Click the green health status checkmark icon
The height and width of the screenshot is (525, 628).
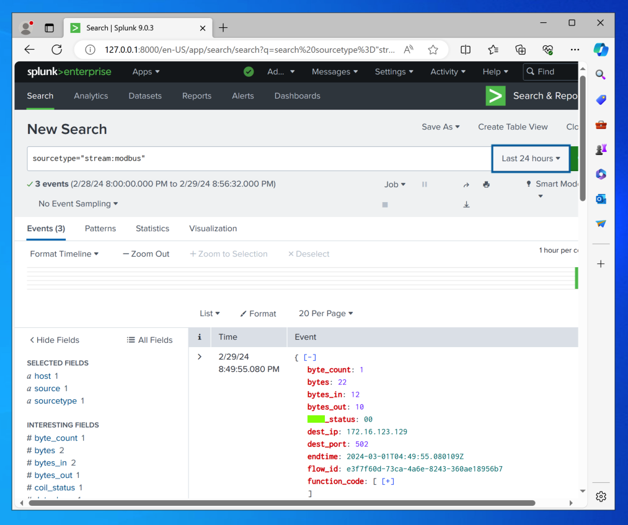click(x=249, y=72)
